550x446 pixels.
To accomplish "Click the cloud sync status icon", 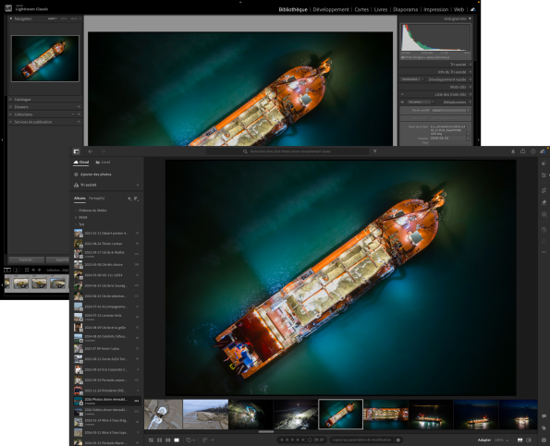I will (x=543, y=151).
